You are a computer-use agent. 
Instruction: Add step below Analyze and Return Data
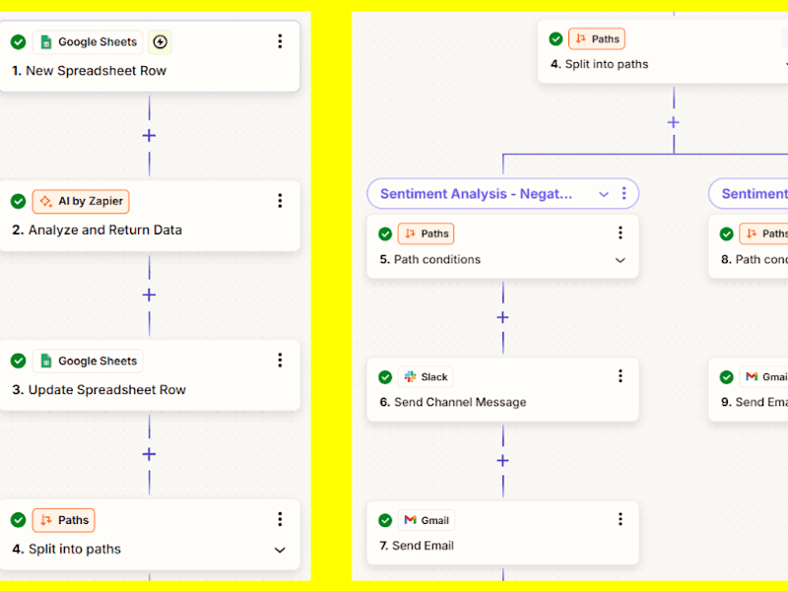point(150,295)
